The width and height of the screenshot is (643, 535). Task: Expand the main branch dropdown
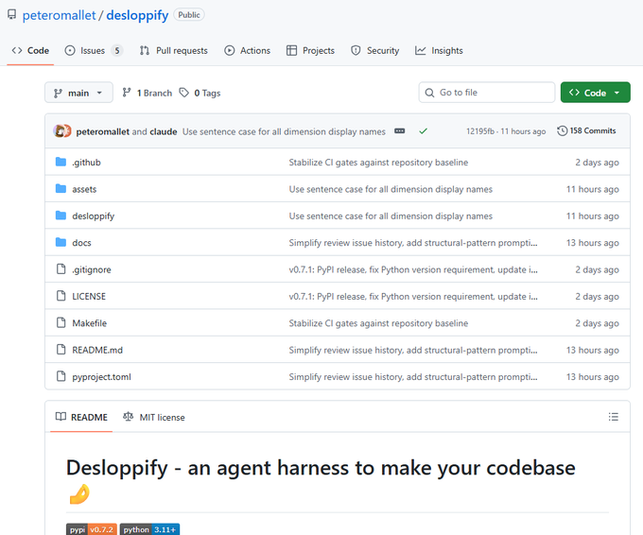click(78, 93)
